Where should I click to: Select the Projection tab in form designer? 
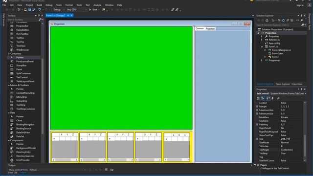(x=210, y=29)
